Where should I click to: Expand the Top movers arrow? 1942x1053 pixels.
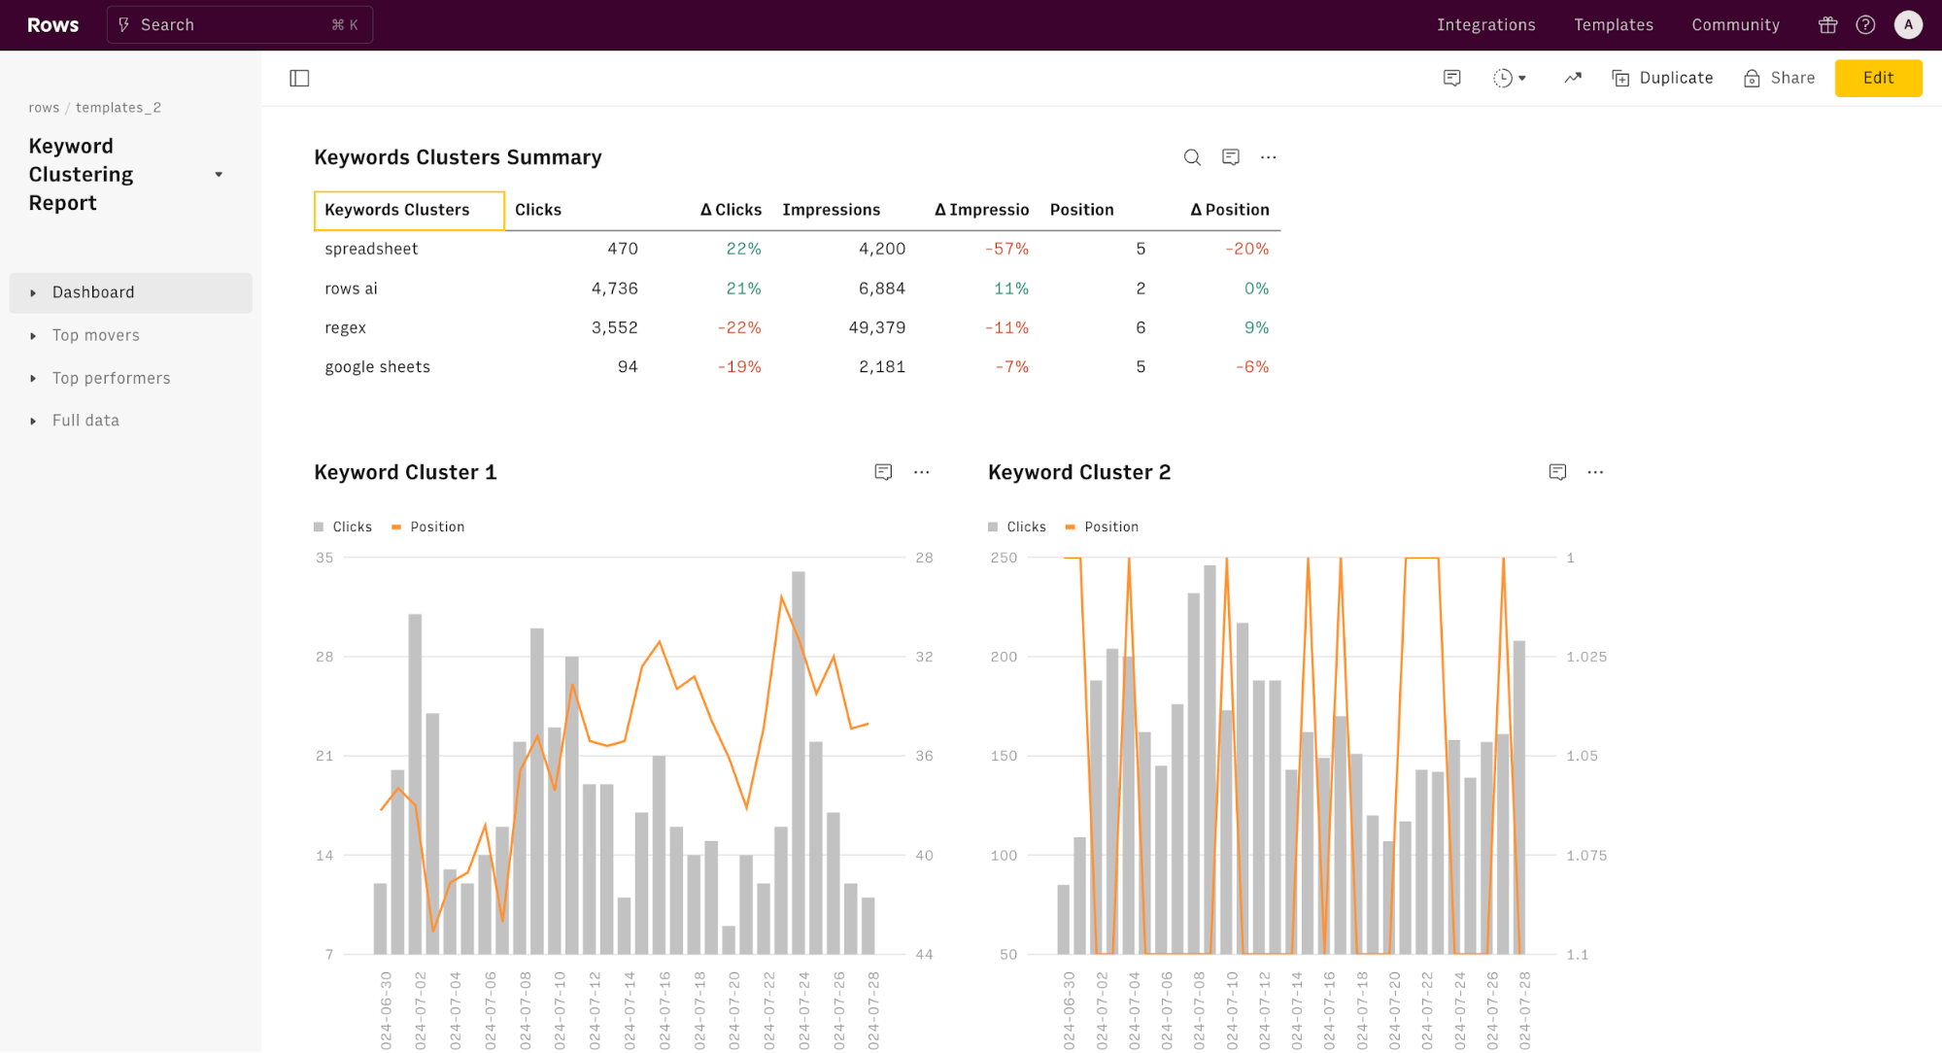pos(33,335)
